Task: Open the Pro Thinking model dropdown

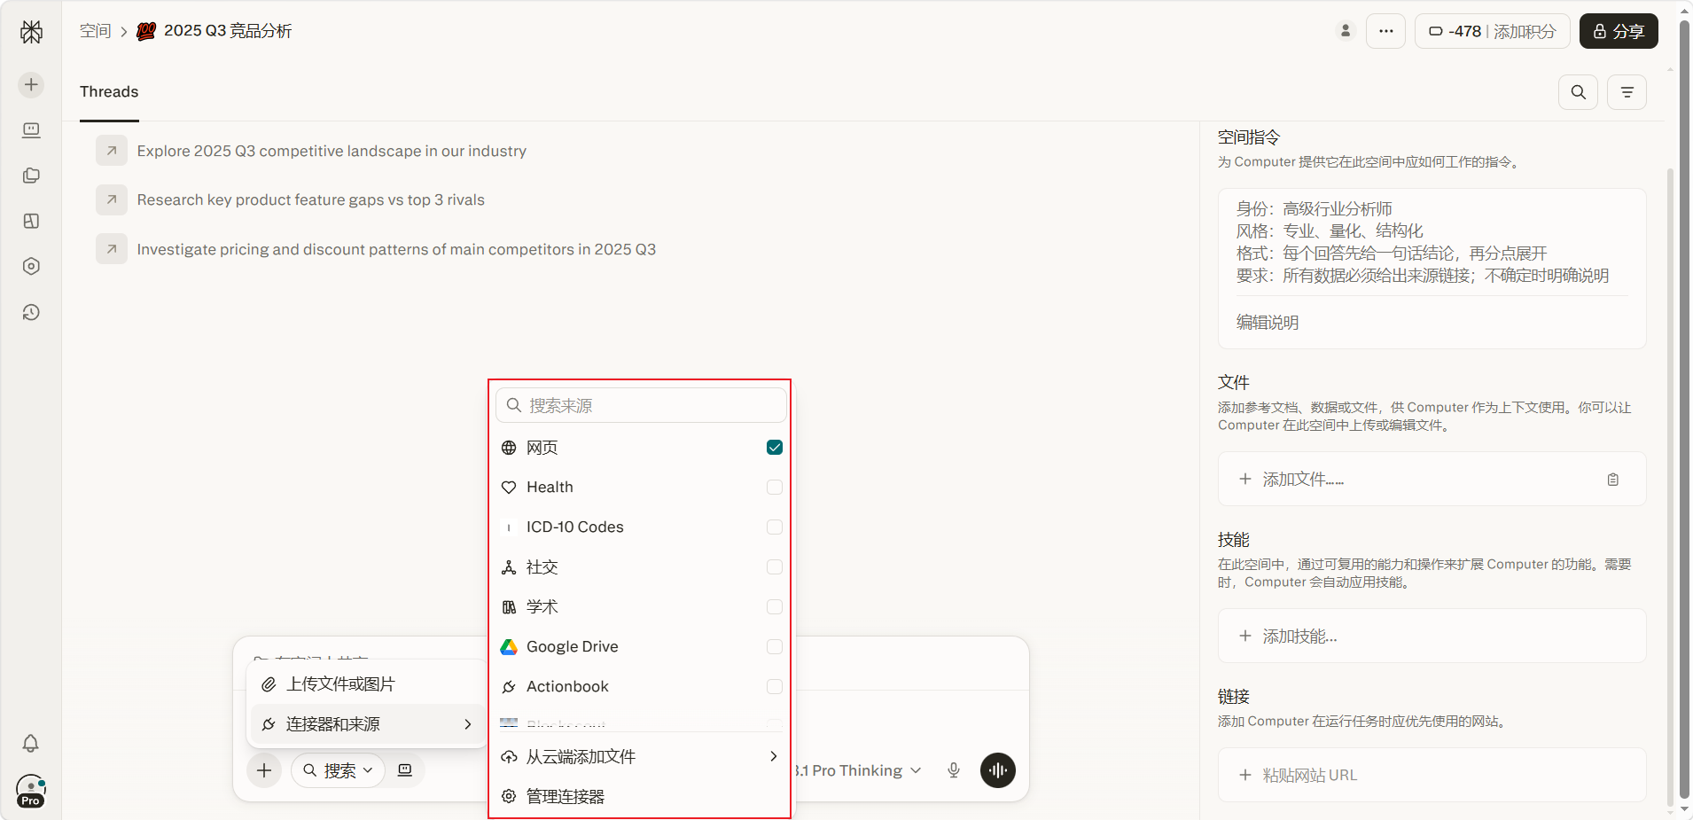Action: [858, 770]
